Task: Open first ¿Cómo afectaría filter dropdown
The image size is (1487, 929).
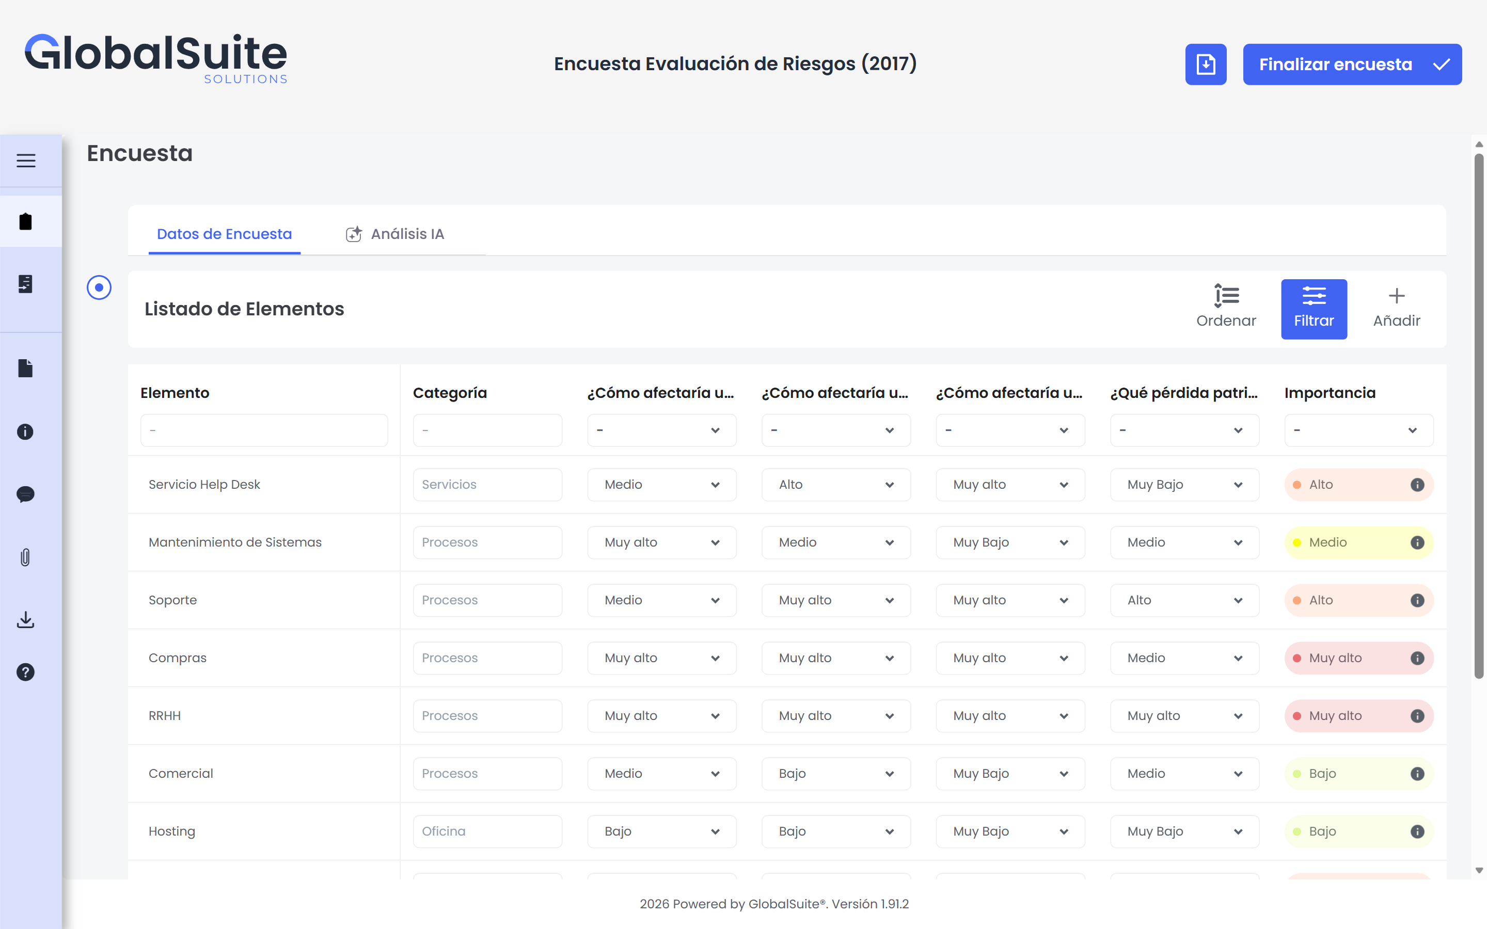Action: (661, 430)
